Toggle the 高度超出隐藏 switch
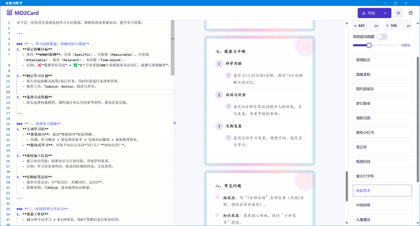This screenshot has height=226, width=420. [382, 37]
